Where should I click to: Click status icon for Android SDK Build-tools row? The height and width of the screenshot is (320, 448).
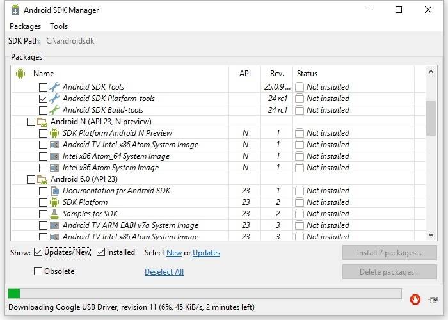(x=299, y=110)
